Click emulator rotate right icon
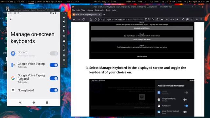The image size is (210, 118). (64, 36)
